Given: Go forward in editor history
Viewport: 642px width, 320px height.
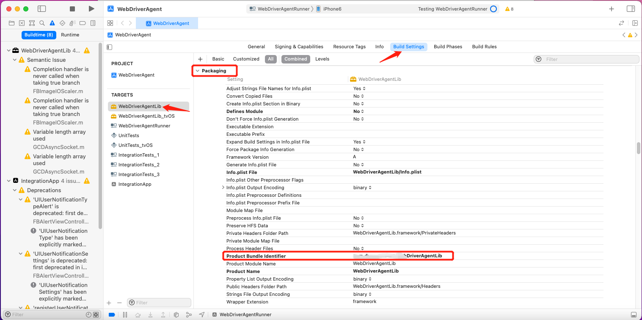Looking at the screenshot, I should click(130, 23).
